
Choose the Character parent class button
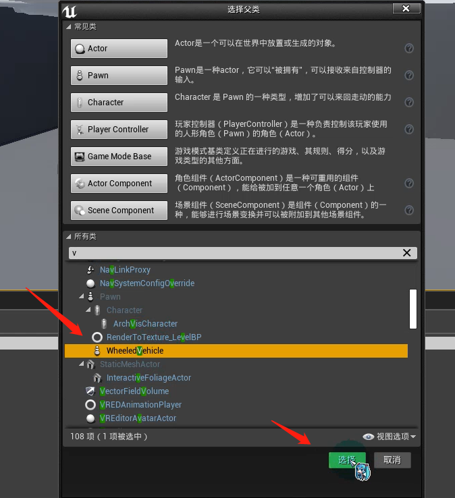tap(119, 103)
